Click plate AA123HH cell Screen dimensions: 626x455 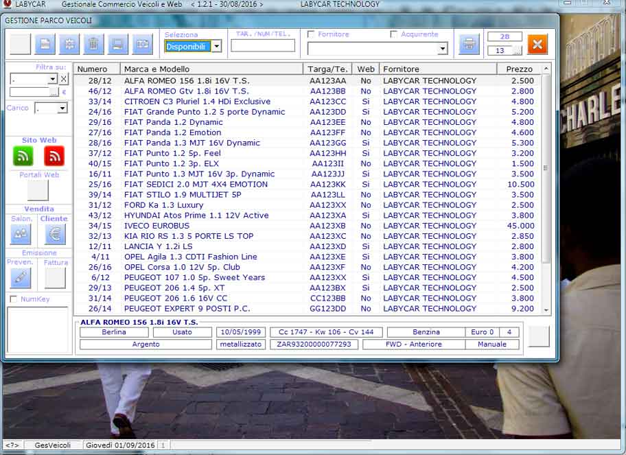coord(328,153)
